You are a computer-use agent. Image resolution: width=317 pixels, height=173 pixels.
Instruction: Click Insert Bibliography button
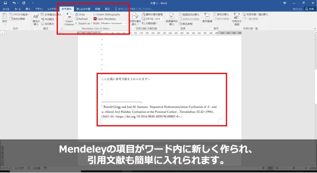tap(107, 14)
